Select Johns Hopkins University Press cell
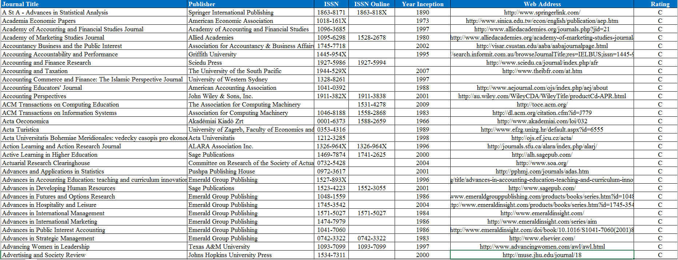678x260 pixels. pyautogui.click(x=251, y=255)
